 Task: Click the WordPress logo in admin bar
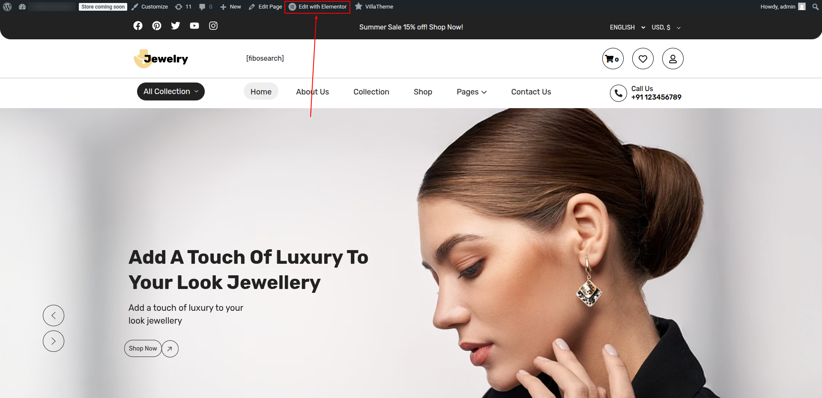pos(7,7)
